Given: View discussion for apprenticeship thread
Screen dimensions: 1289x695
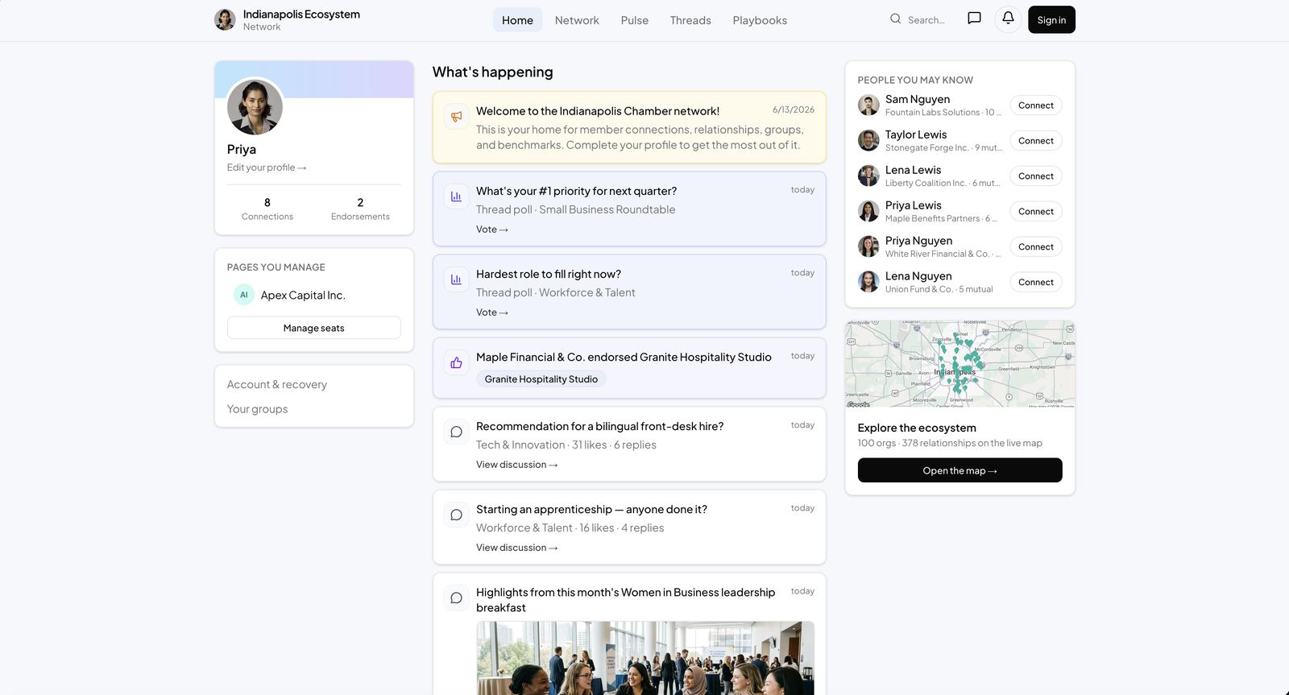Looking at the screenshot, I should click(516, 548).
